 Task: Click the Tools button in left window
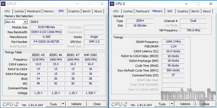pos(53,104)
